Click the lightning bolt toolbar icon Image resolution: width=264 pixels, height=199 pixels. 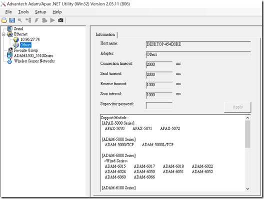[36, 20]
